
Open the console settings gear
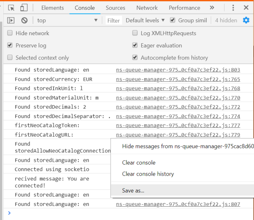246,20
